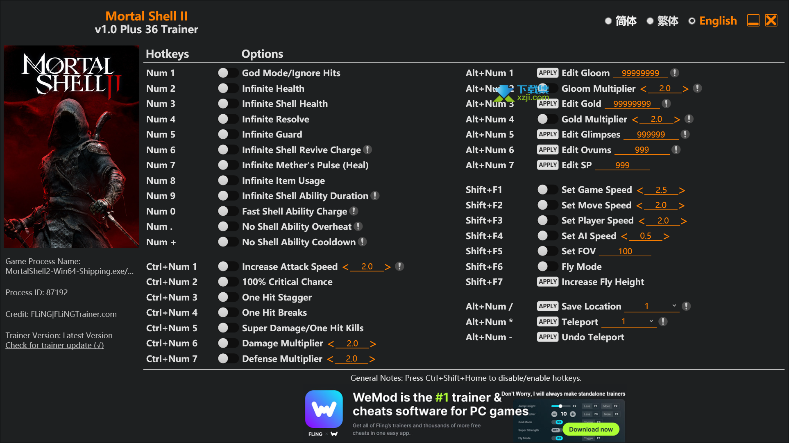Image resolution: width=789 pixels, height=443 pixels.
Task: Click the Edit SP value field
Action: [x=622, y=165]
